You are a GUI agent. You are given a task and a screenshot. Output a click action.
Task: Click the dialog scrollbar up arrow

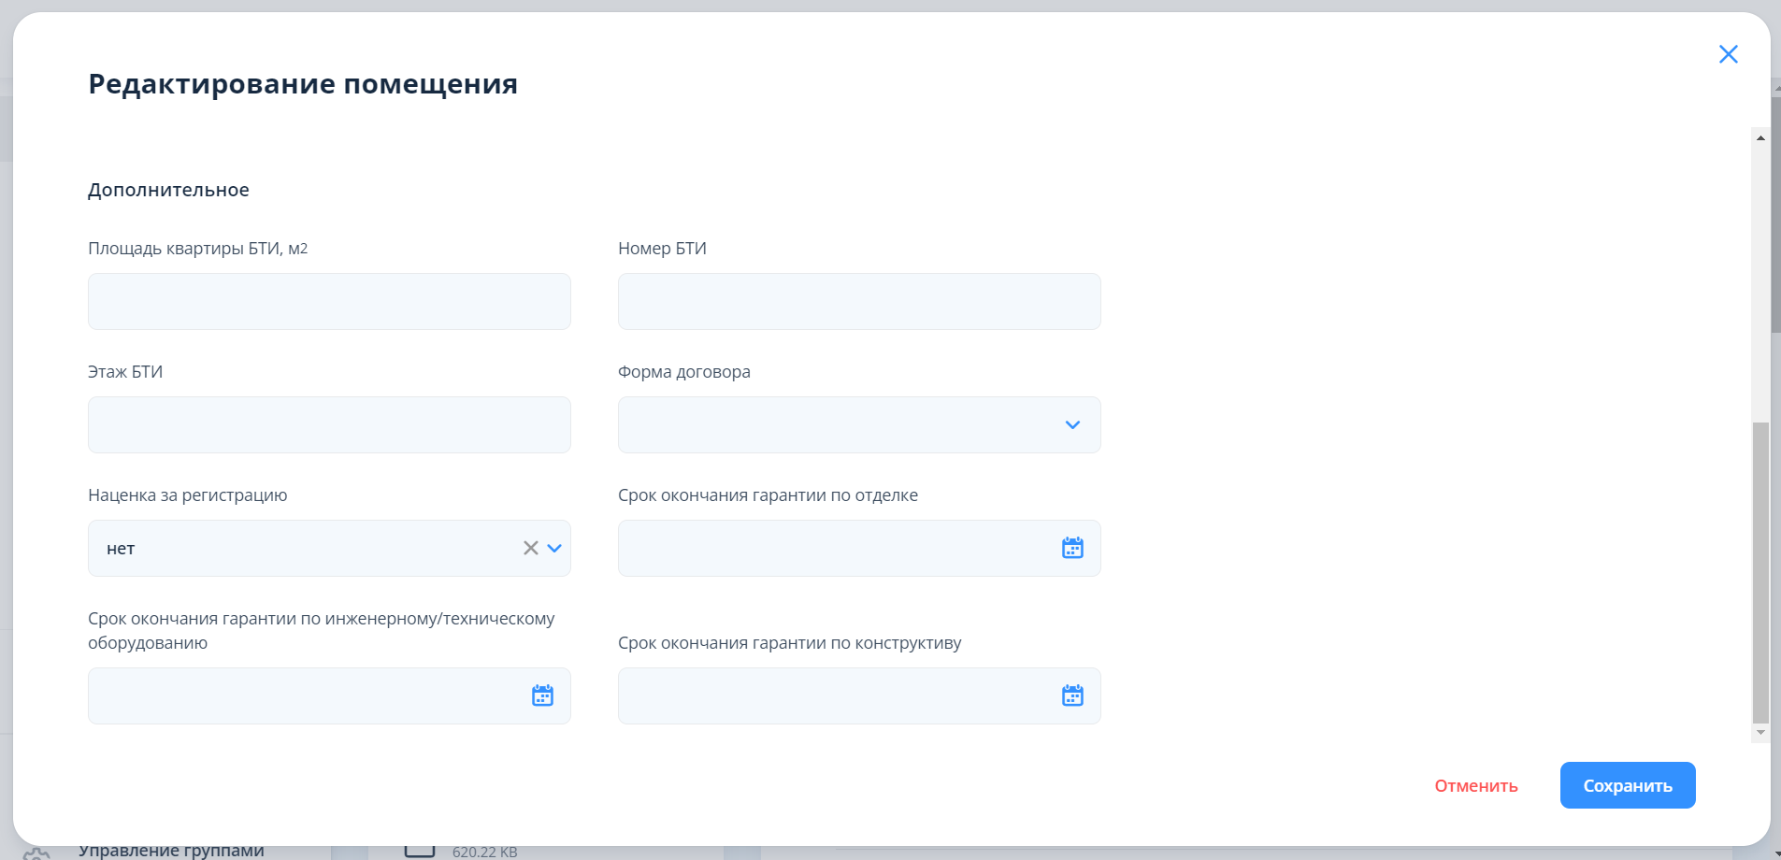[1760, 137]
